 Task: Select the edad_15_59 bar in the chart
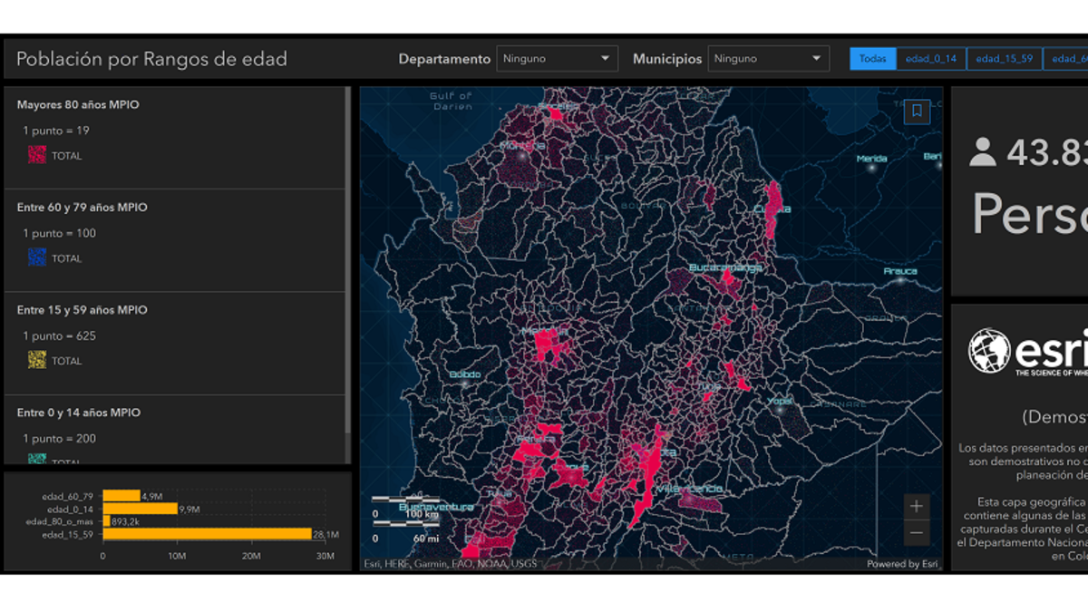point(207,534)
